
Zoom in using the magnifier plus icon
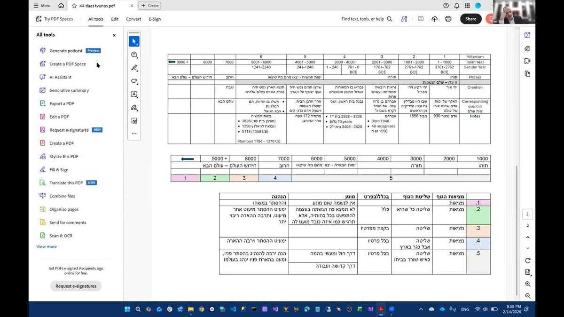(528, 284)
